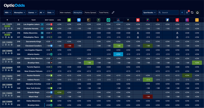The width and height of the screenshot is (204, 108).
Task: Select the DraftKings green sportsbook column icon
Action: pyautogui.click(x=69, y=20)
